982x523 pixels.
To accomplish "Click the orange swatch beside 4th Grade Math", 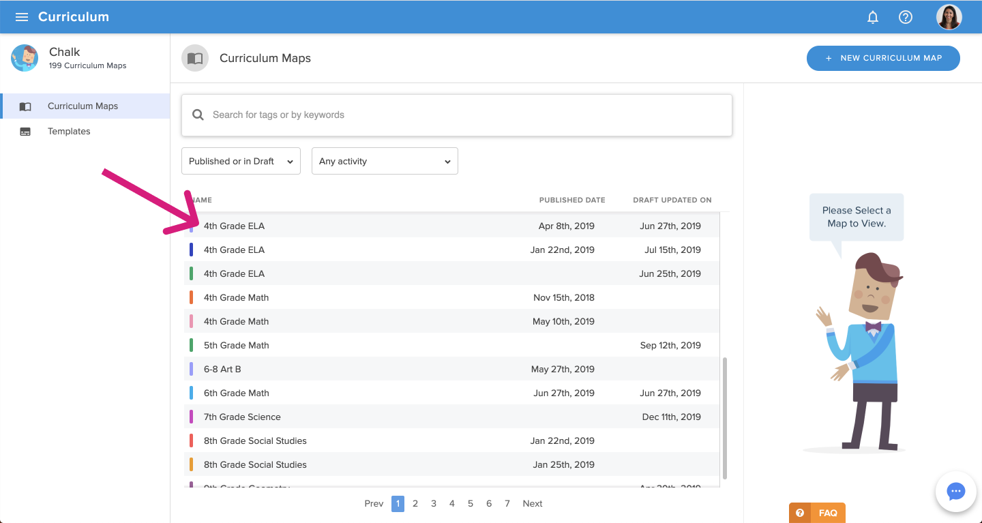I will pos(192,297).
